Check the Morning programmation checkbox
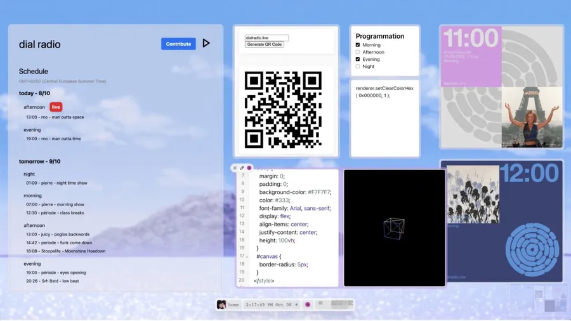The width and height of the screenshot is (571, 321). (x=358, y=45)
